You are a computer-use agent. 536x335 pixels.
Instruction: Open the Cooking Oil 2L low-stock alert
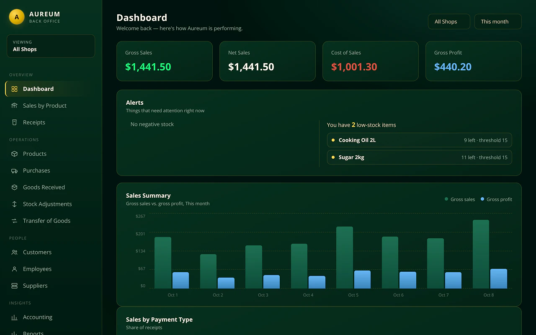click(x=419, y=140)
